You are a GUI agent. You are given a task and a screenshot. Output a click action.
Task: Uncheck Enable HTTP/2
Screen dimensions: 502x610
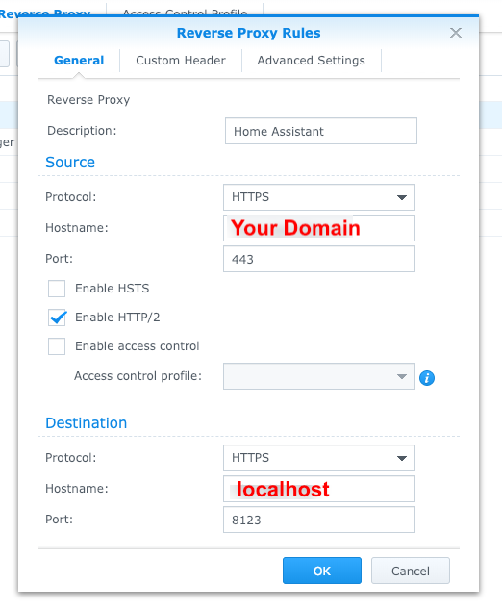click(x=57, y=318)
